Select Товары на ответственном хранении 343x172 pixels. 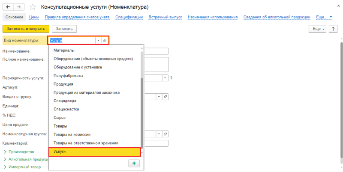(x=94, y=143)
